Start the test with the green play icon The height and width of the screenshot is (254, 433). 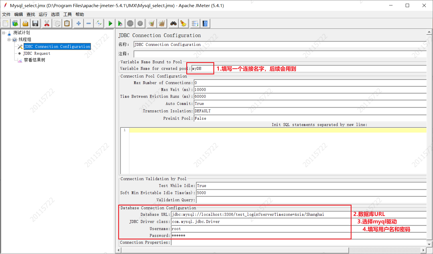click(x=110, y=23)
